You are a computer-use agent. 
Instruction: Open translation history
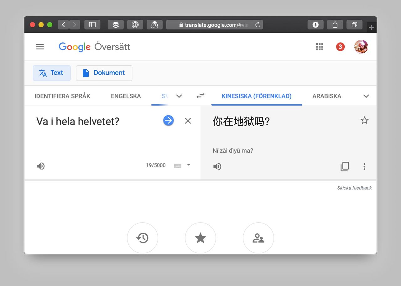tap(143, 238)
